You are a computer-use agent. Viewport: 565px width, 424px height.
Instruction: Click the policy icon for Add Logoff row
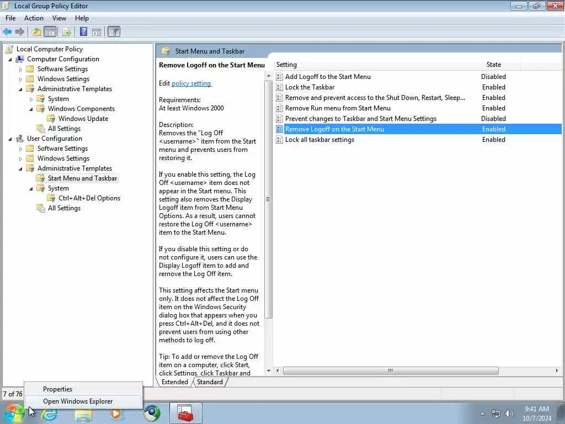pos(279,76)
